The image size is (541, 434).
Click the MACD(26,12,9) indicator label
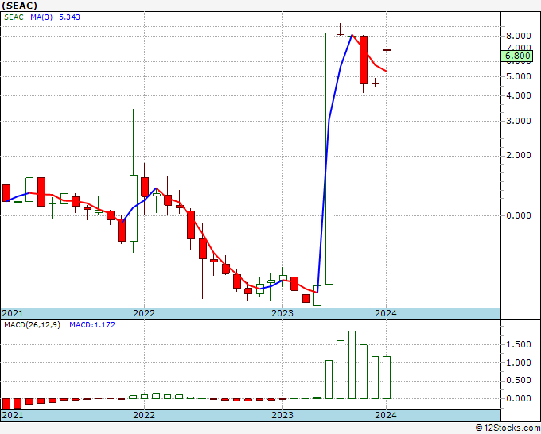(x=32, y=325)
